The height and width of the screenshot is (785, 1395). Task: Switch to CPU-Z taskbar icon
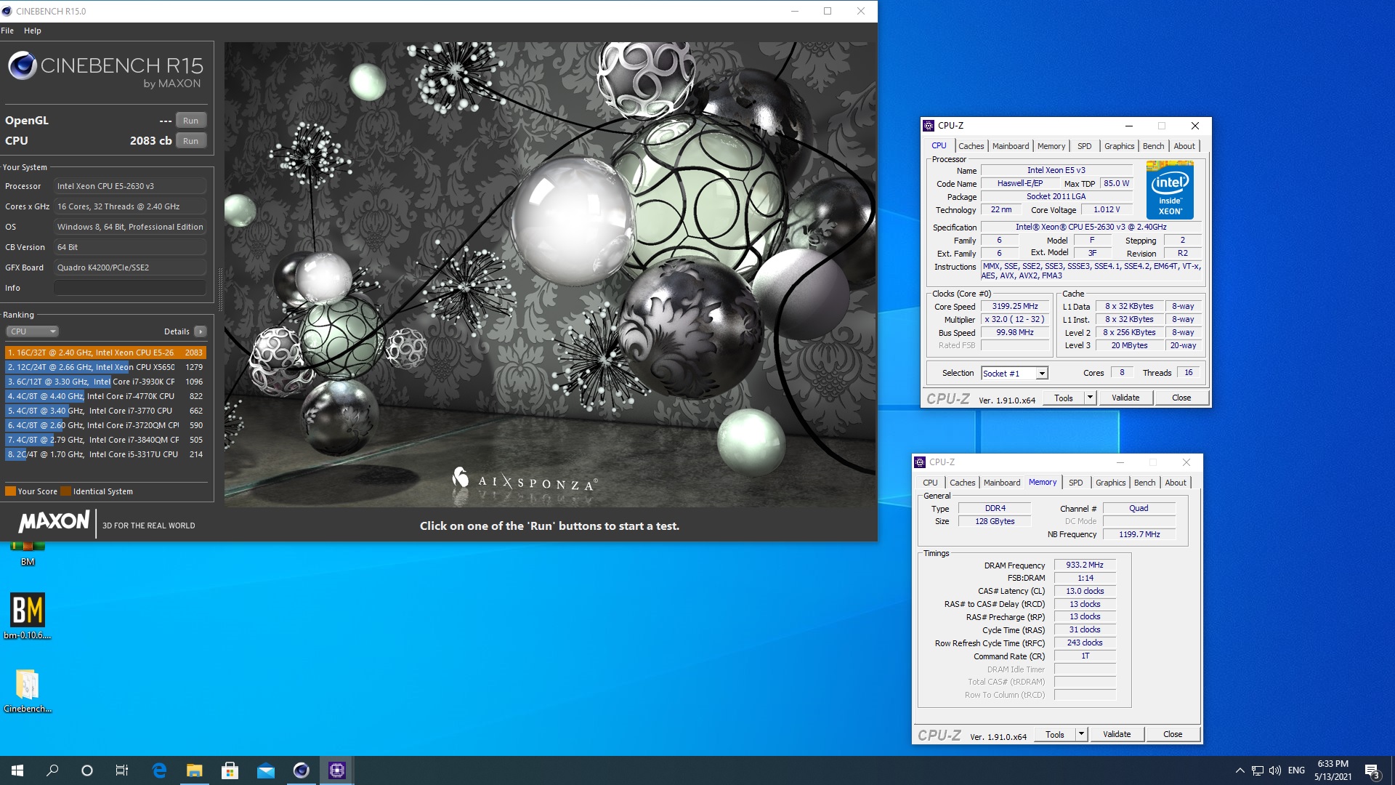tap(337, 770)
